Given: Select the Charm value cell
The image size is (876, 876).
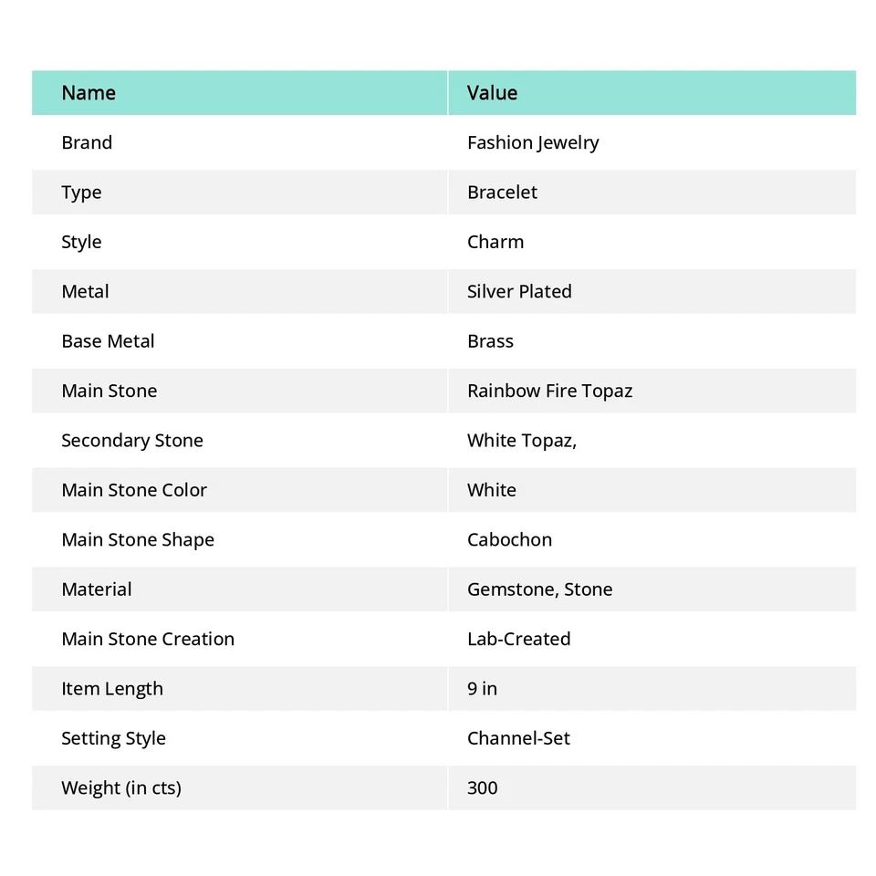Looking at the screenshot, I should coord(495,242).
